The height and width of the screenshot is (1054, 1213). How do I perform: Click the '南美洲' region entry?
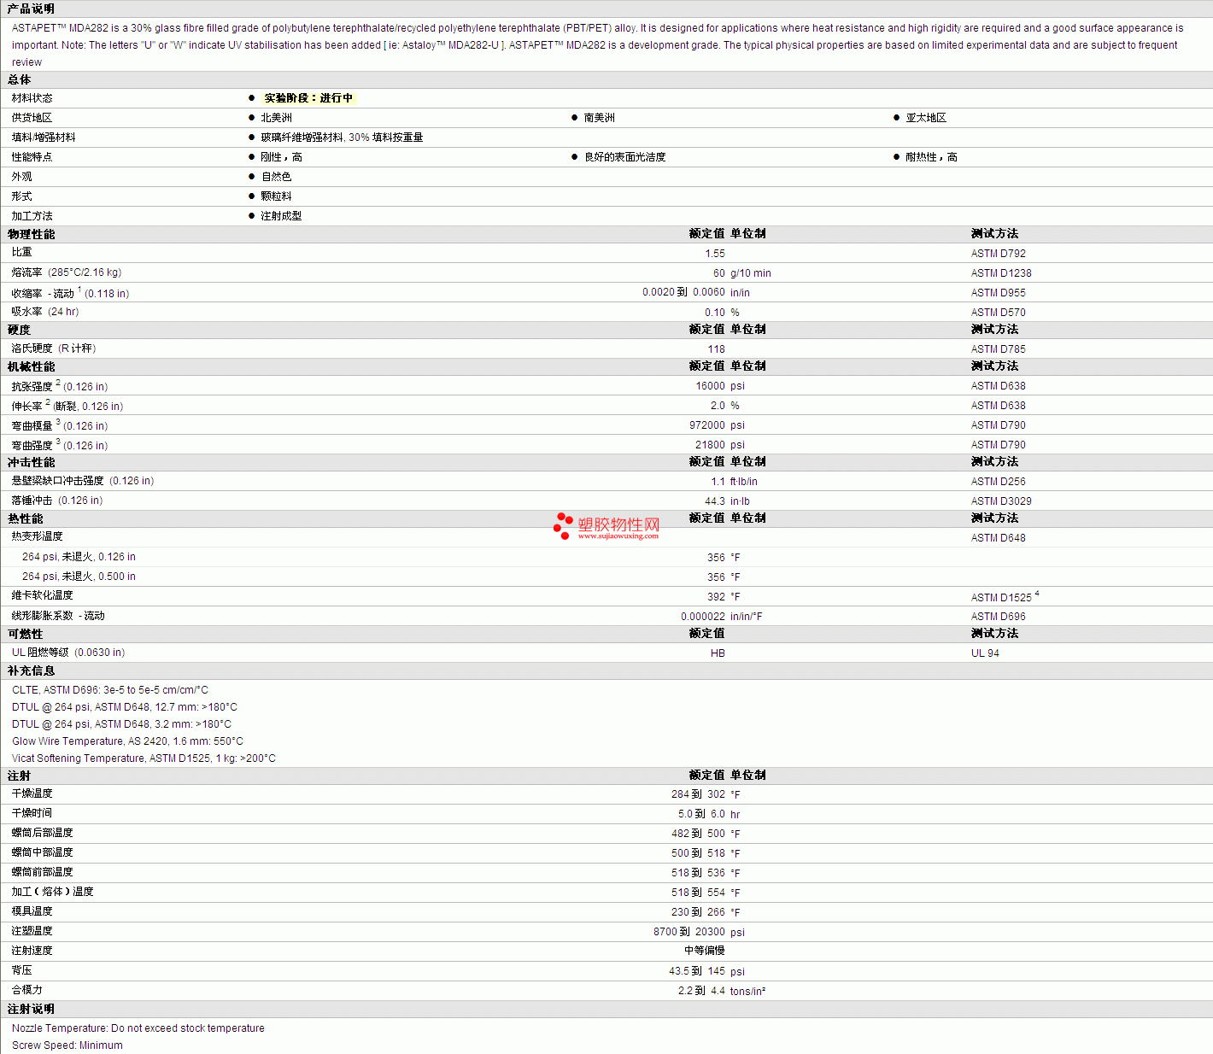click(x=599, y=118)
